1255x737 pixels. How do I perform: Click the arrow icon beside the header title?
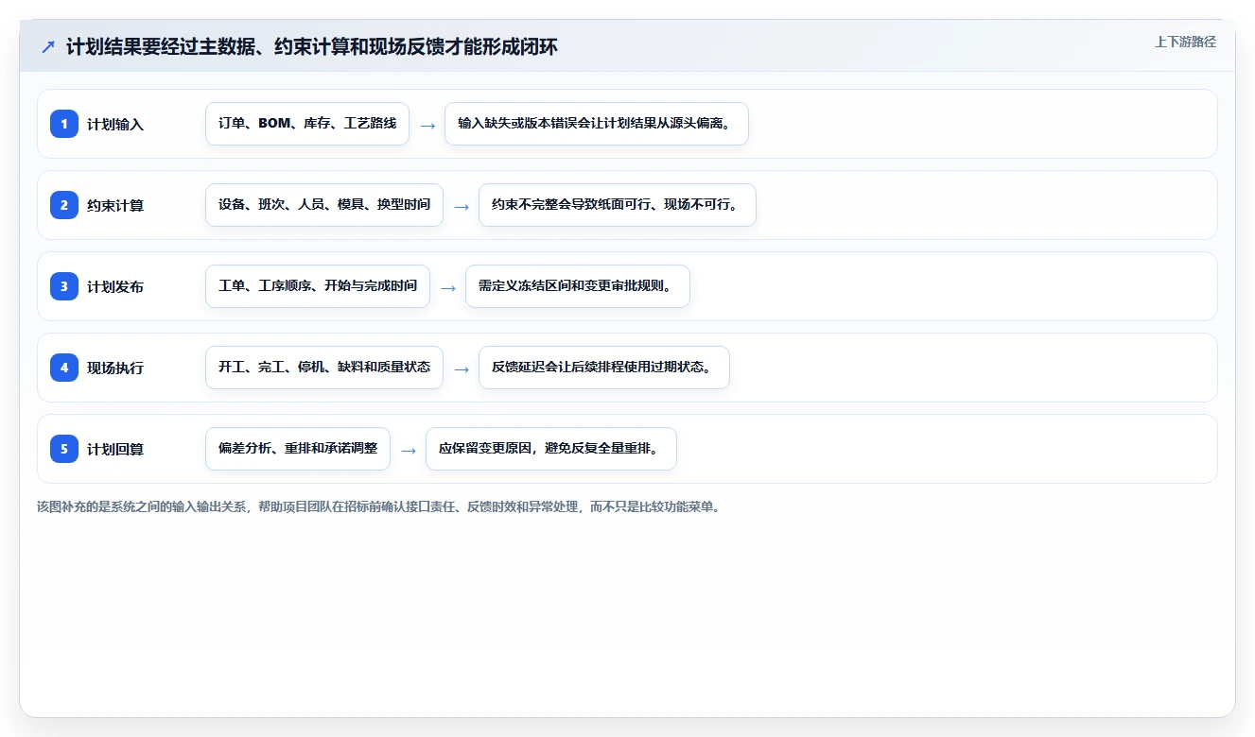tap(48, 47)
